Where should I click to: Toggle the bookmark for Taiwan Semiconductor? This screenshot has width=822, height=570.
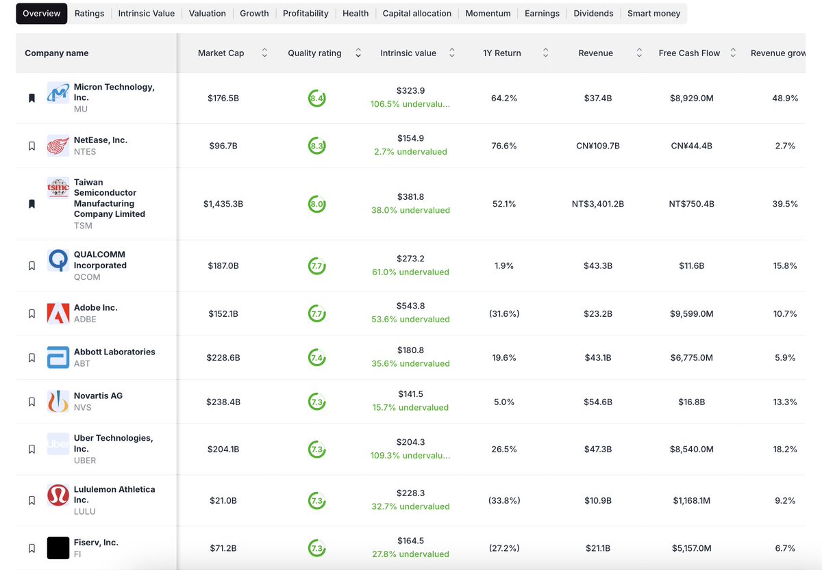point(32,204)
